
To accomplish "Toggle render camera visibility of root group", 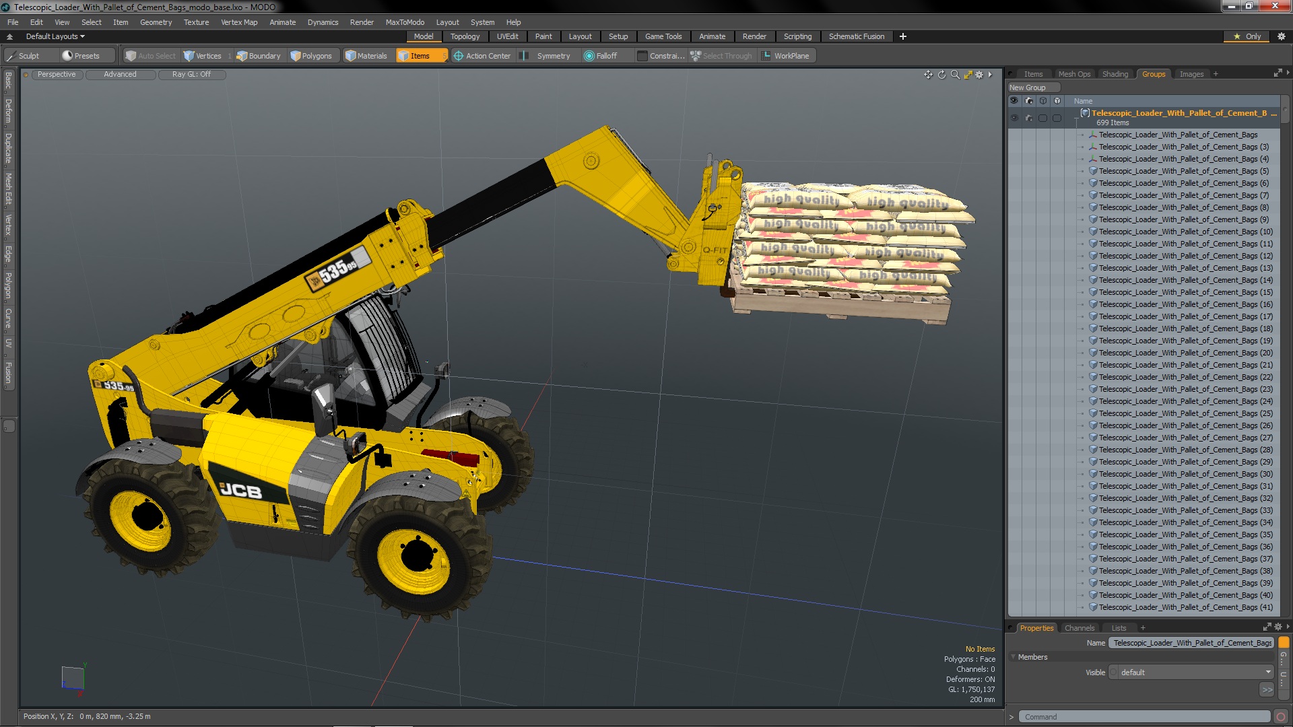I will coord(1028,118).
